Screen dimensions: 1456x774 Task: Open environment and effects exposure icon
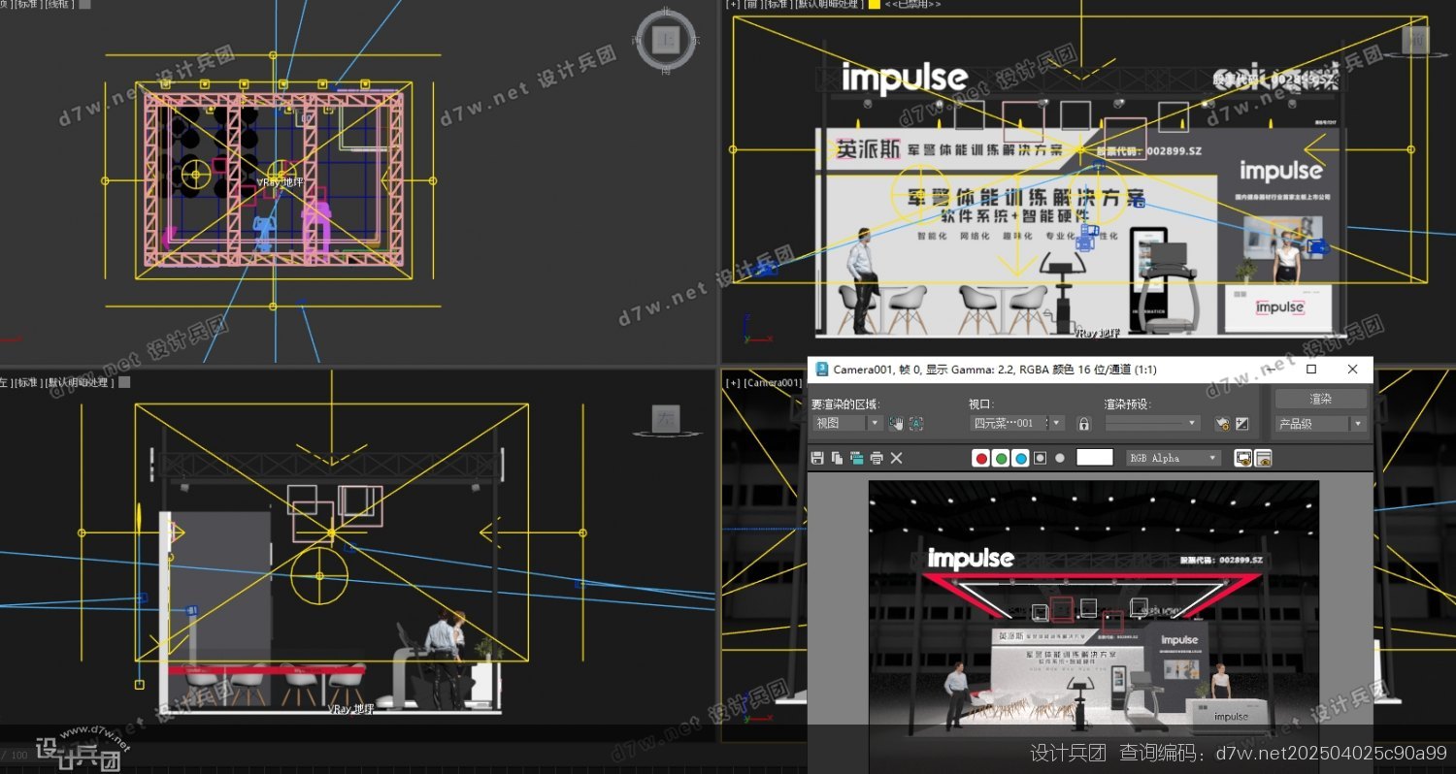tap(1241, 423)
